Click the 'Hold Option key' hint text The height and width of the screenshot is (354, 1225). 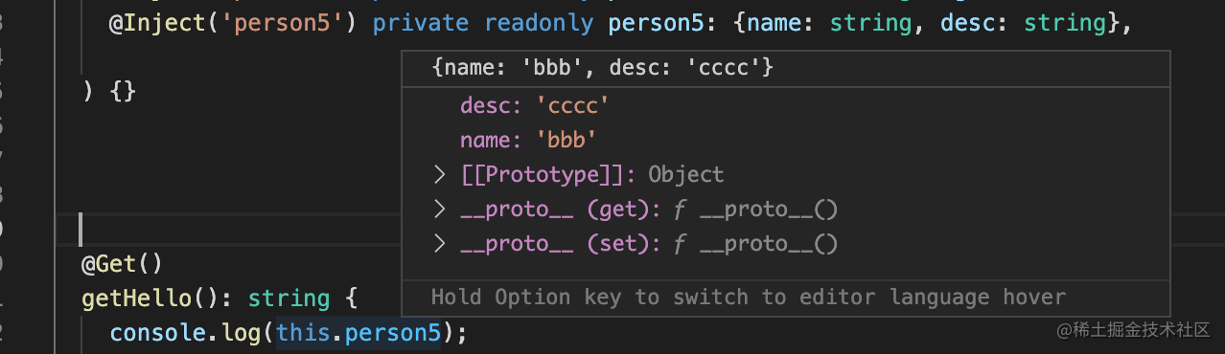point(749,298)
